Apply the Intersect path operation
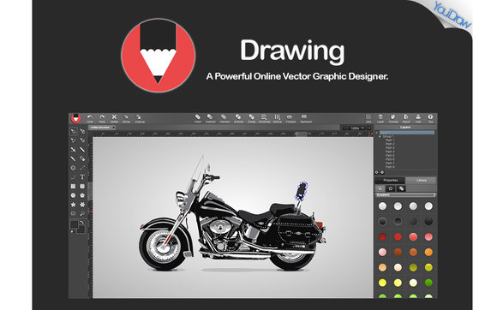The width and height of the screenshot is (497, 310). [225, 117]
